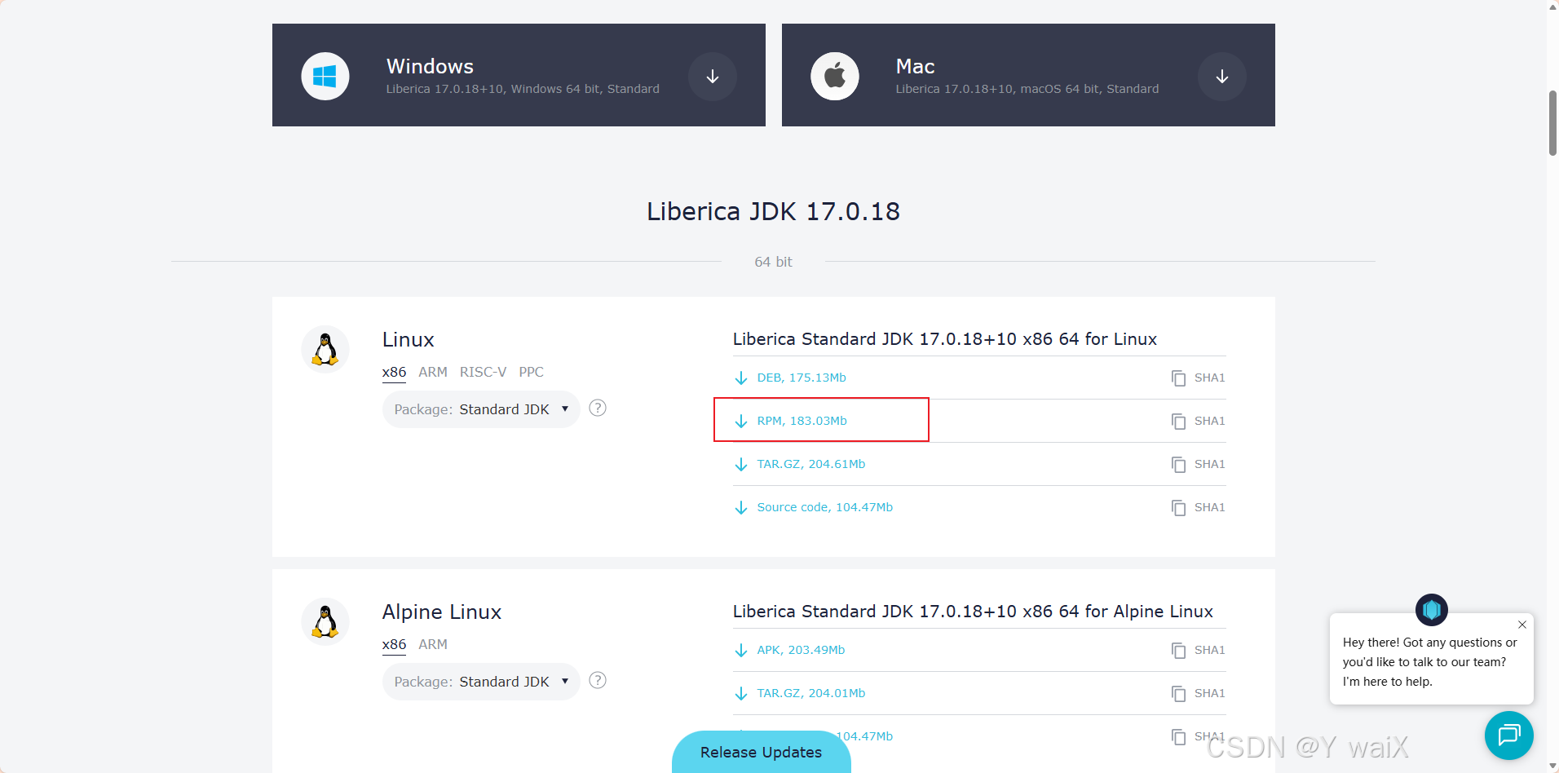Viewport: 1559px width, 773px height.
Task: Click the page vertical scrollbar thumb
Action: click(x=1552, y=122)
